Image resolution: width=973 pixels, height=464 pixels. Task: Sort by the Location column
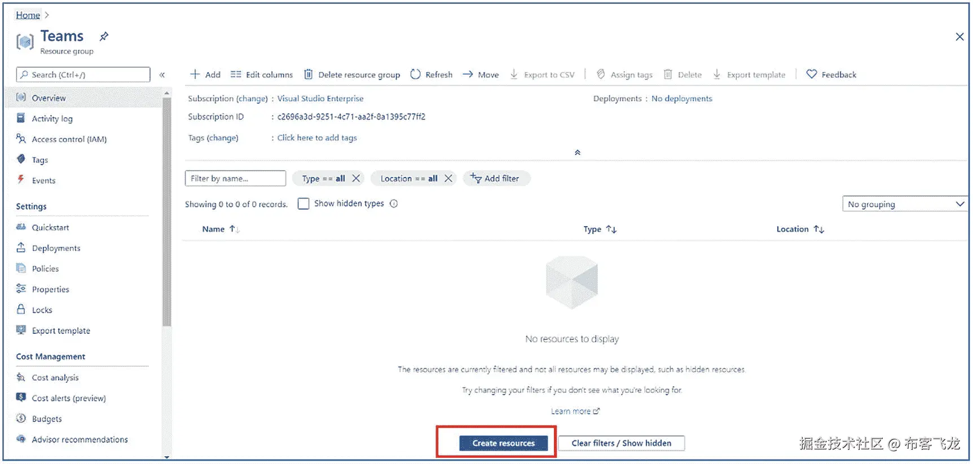(x=800, y=229)
